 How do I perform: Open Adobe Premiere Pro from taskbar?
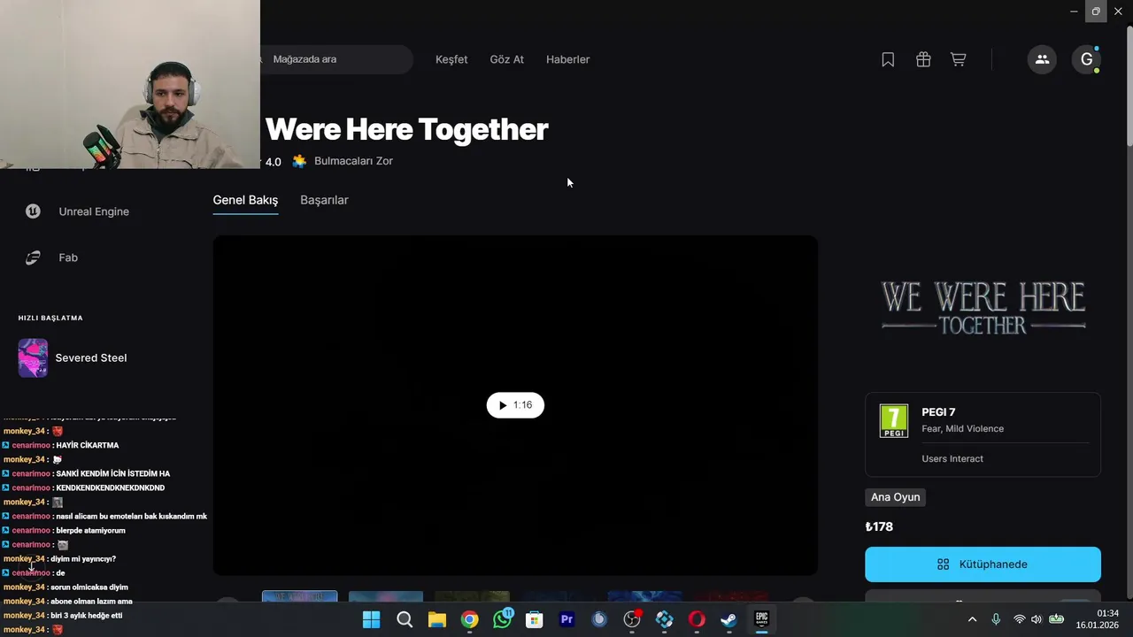566,619
